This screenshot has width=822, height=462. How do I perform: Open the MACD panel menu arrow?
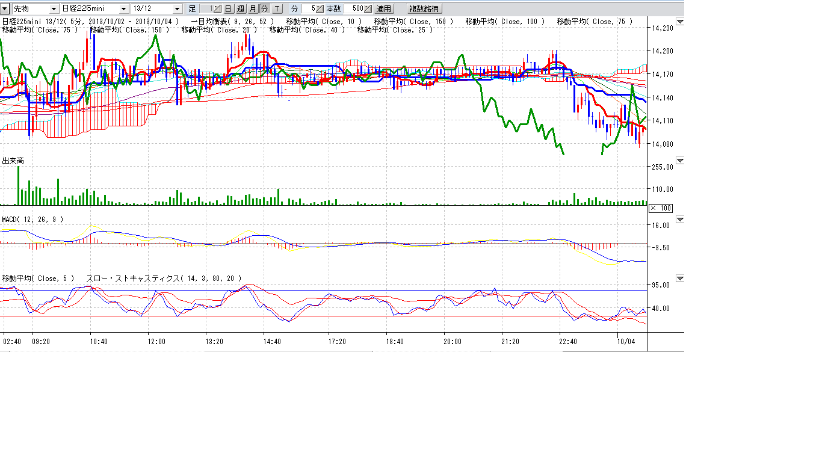[680, 220]
